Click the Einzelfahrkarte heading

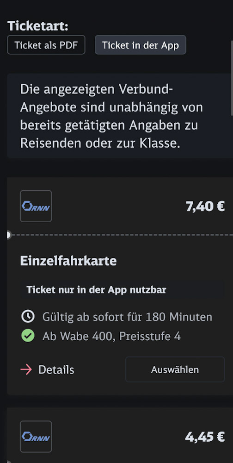[x=68, y=261]
